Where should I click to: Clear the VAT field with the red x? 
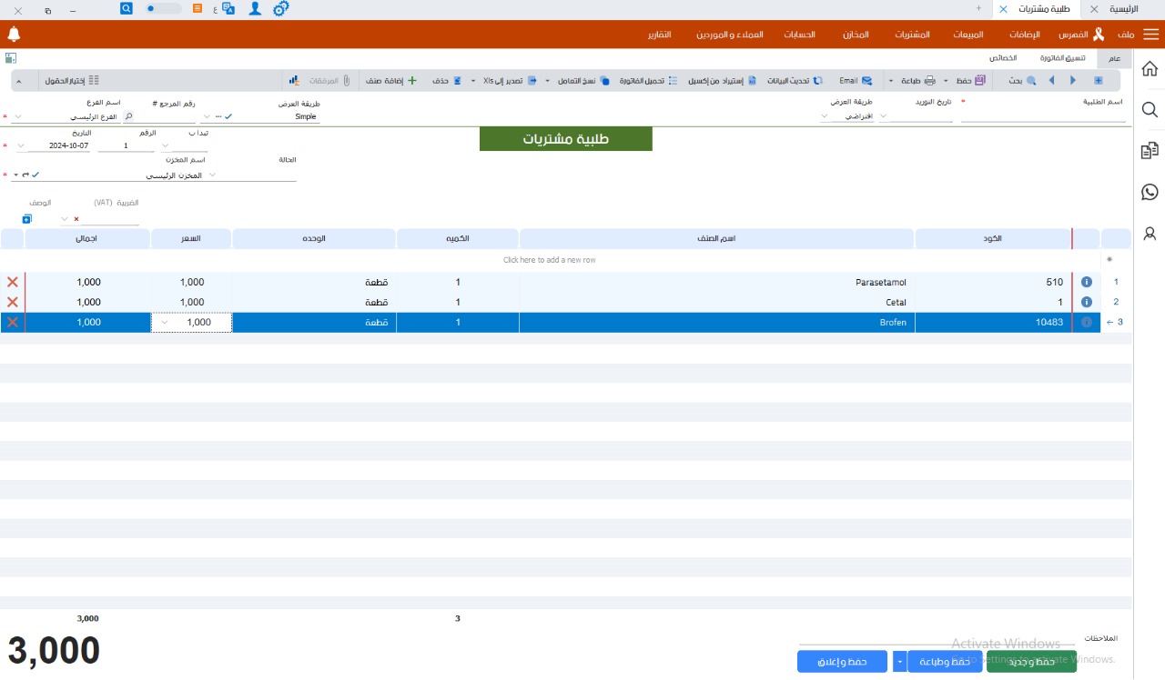click(x=76, y=219)
